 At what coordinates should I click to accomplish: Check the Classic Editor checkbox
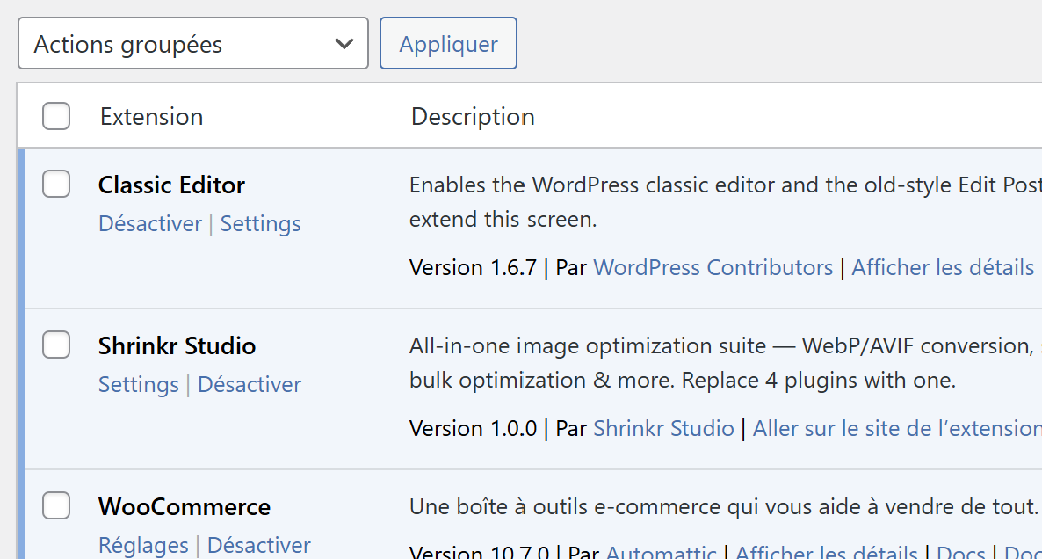tap(56, 184)
